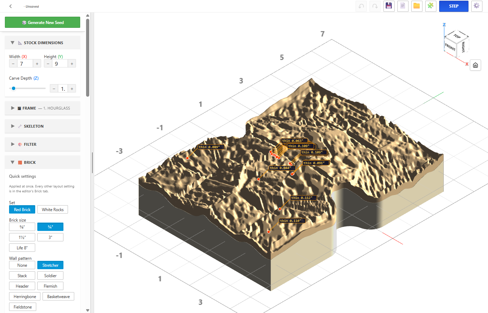
Task: Click the Height input field
Action: point(60,64)
